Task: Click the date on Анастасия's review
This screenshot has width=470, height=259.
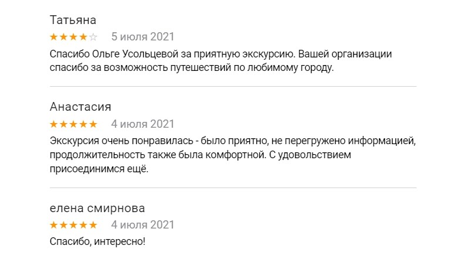Action: (143, 124)
